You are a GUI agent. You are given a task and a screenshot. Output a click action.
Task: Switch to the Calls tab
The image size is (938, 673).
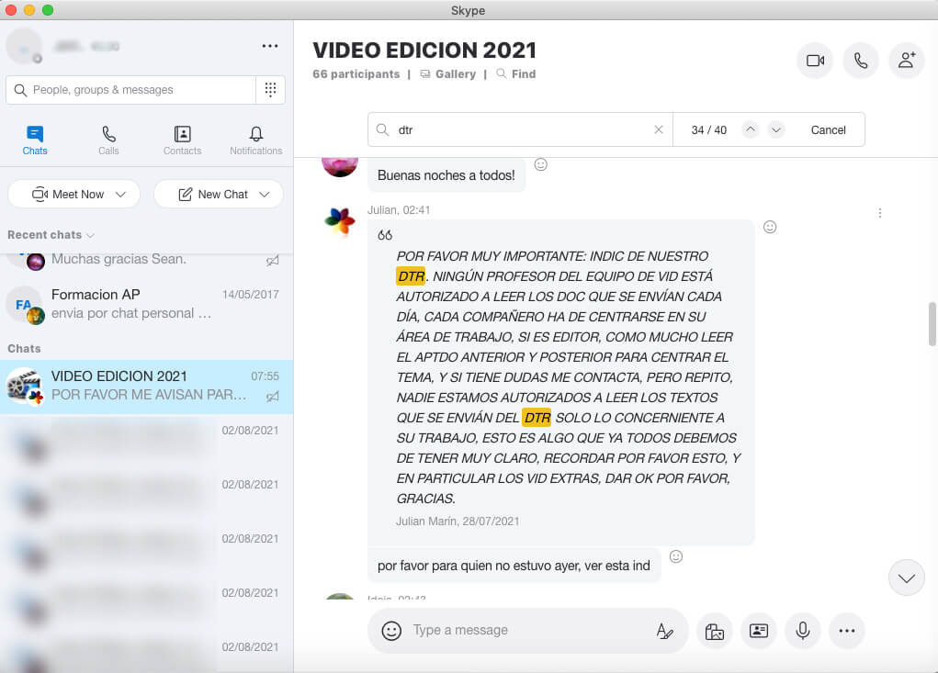pos(108,140)
